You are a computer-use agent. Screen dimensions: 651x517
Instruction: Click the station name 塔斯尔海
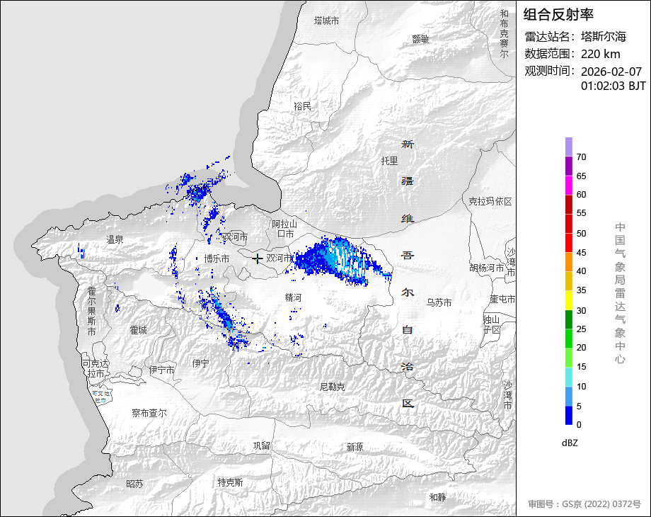coord(604,37)
